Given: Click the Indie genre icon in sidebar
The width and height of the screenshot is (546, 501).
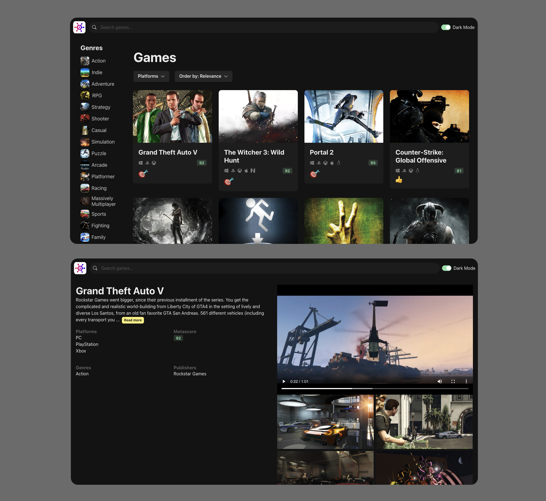Looking at the screenshot, I should [x=85, y=72].
